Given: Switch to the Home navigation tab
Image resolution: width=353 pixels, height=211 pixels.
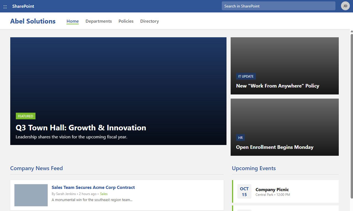Looking at the screenshot, I should [73, 21].
